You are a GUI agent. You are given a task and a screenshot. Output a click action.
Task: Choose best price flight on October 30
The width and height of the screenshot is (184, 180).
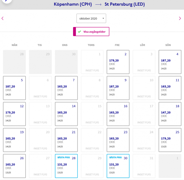118,166
